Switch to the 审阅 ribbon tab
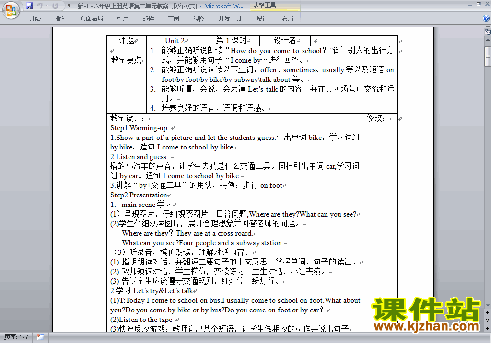This screenshot has width=491, height=344. (x=174, y=19)
